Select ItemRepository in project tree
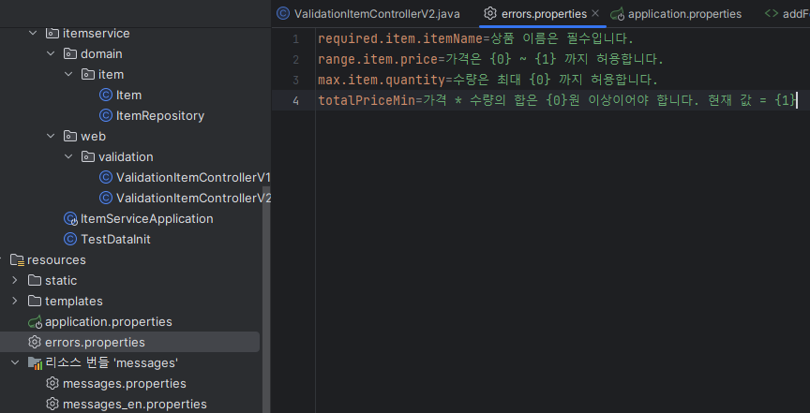This screenshot has height=413, width=810. click(x=160, y=115)
